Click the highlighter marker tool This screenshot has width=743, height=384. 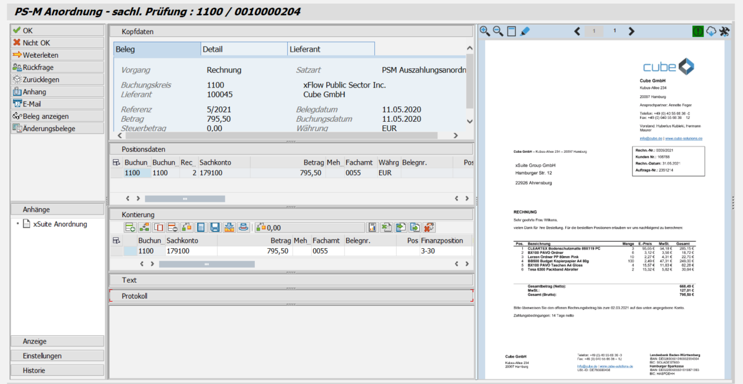pos(525,31)
